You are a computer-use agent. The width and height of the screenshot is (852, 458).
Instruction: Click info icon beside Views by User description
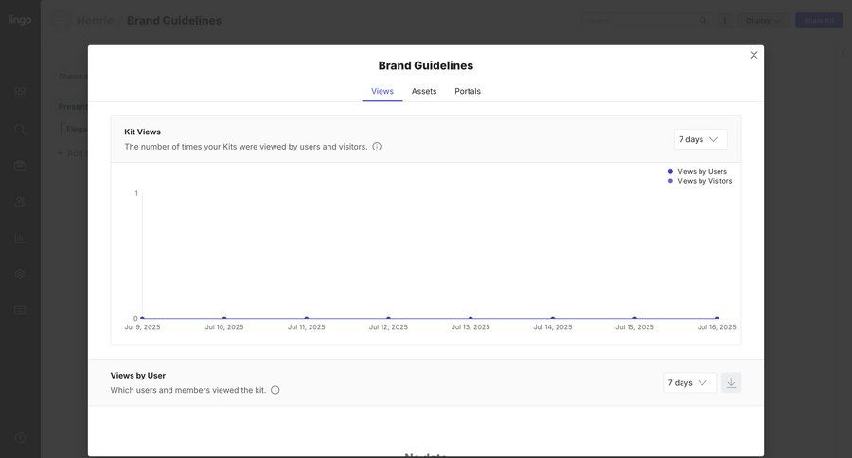pos(275,390)
